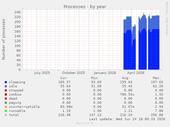This screenshot has height=127, width=170.
Task: Click sleeping current value 169.57
Action: [x=64, y=82]
